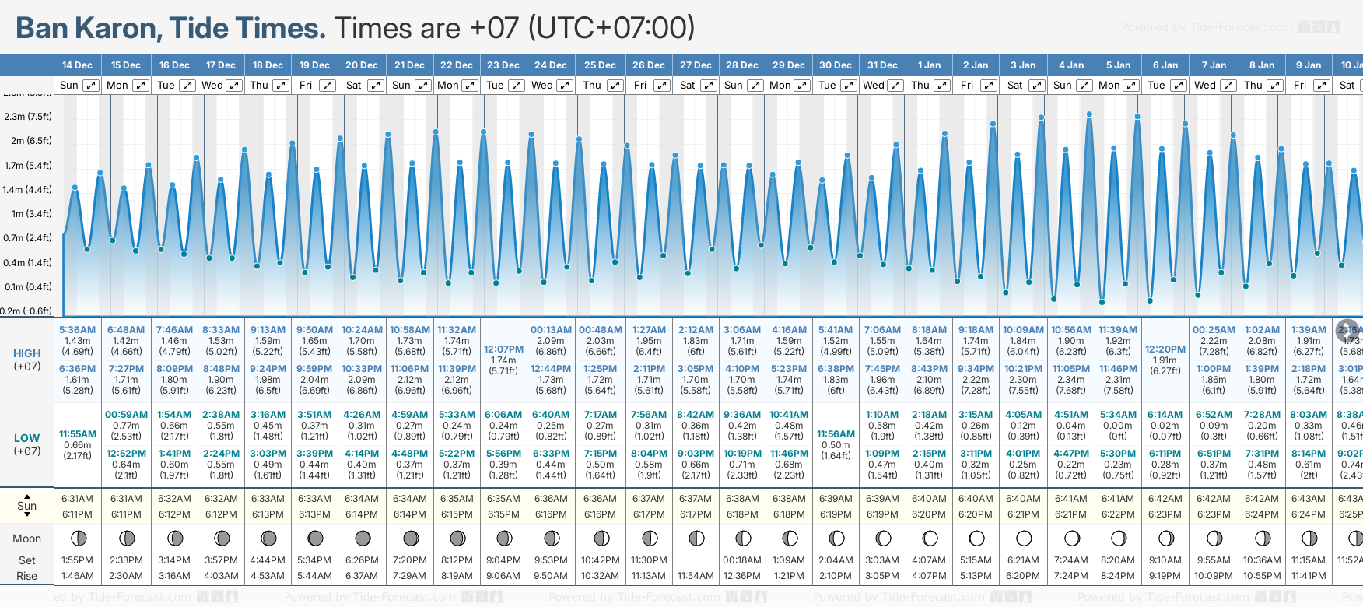Expand the Wed 31 Dec column
This screenshot has height=607, width=1363.
click(895, 86)
